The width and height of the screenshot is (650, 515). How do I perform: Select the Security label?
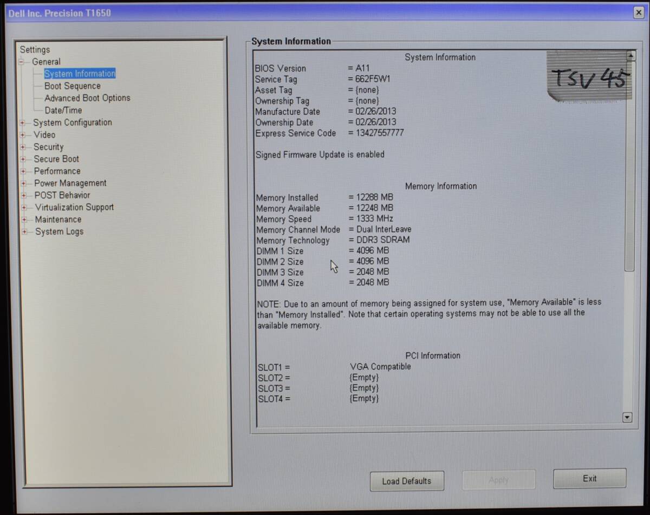pyautogui.click(x=48, y=147)
